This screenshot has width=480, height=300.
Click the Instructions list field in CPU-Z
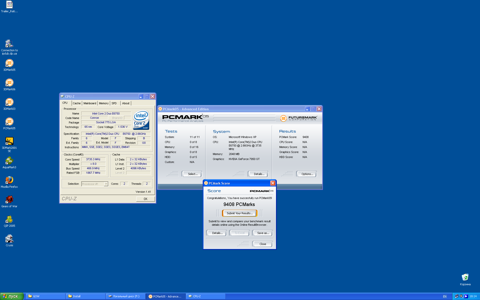coord(116,147)
